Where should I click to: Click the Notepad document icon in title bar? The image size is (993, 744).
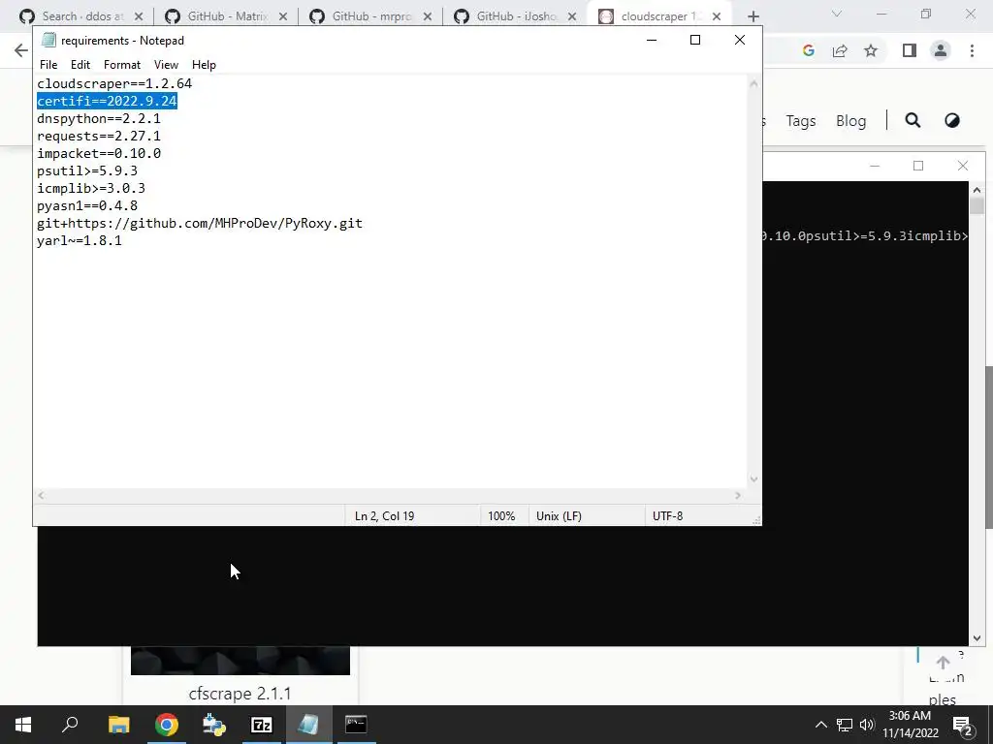pos(48,40)
